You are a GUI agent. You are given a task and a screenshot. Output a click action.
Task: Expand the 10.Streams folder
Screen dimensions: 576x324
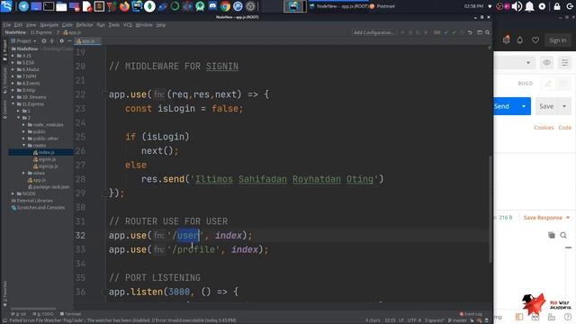pyautogui.click(x=13, y=97)
